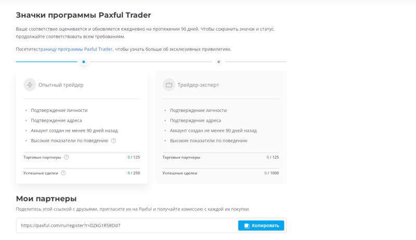Click the Трейдер-эксперт card title
Screen dimensions: 416x240
(198, 85)
